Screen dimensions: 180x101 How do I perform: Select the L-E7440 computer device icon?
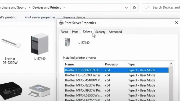(40, 44)
